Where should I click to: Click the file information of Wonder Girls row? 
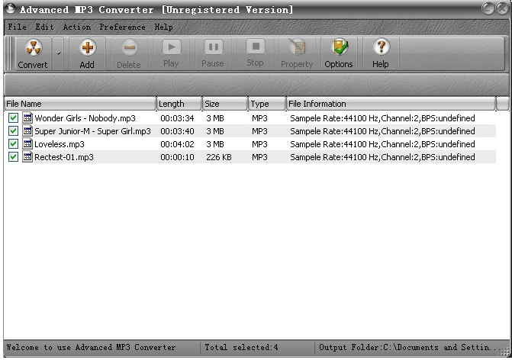click(382, 118)
